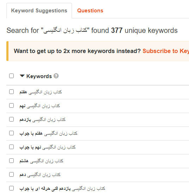This screenshot has height=194, width=189.
Task: Tick the checkbox for the seventh keyword row
Action: tap(12, 175)
